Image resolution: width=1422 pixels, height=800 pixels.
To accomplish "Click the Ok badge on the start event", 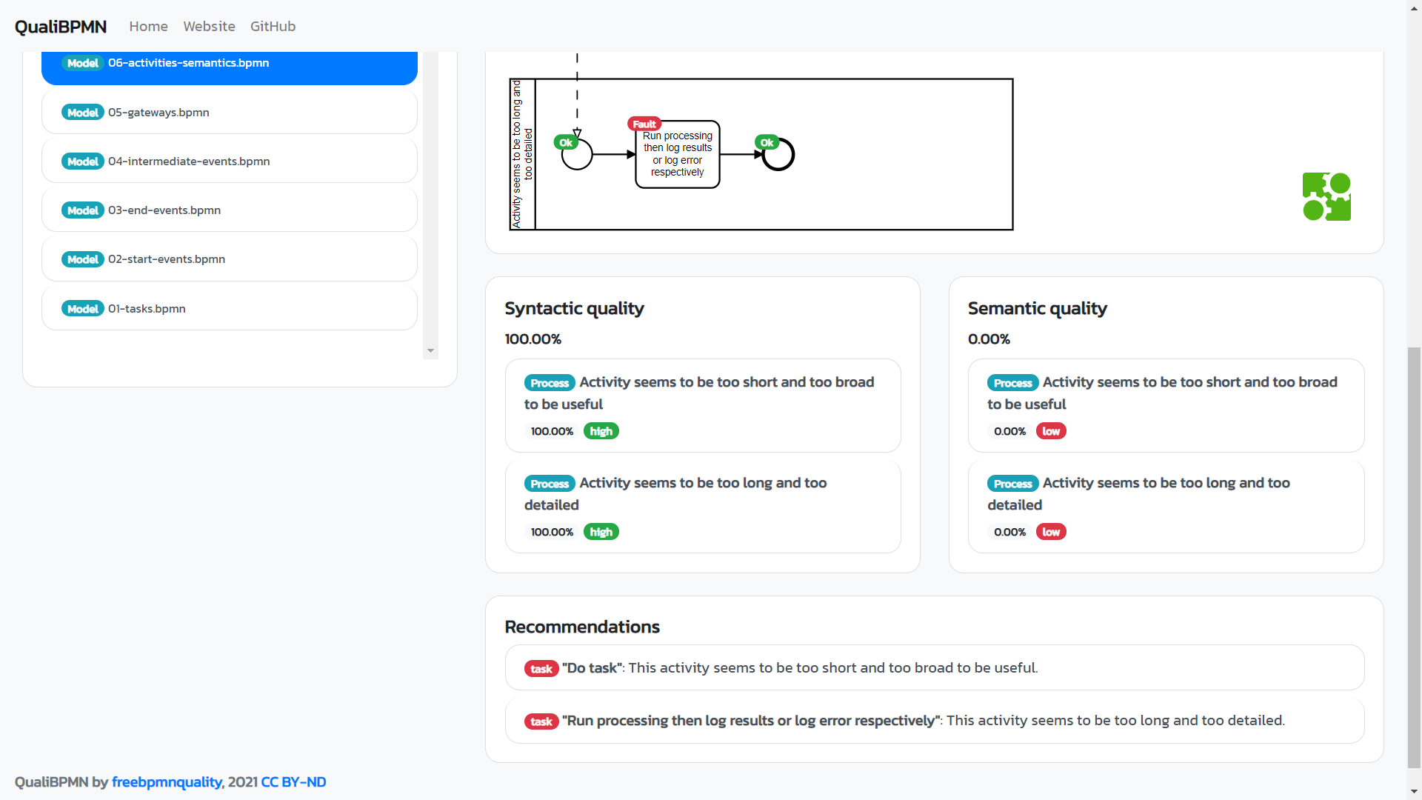I will click(x=567, y=141).
